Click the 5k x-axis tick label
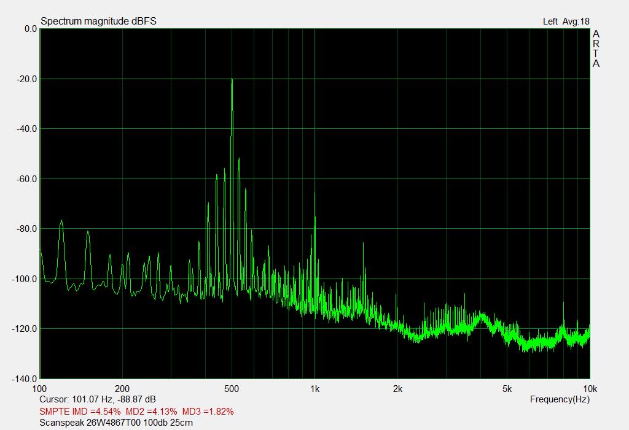The width and height of the screenshot is (629, 430). tap(507, 388)
